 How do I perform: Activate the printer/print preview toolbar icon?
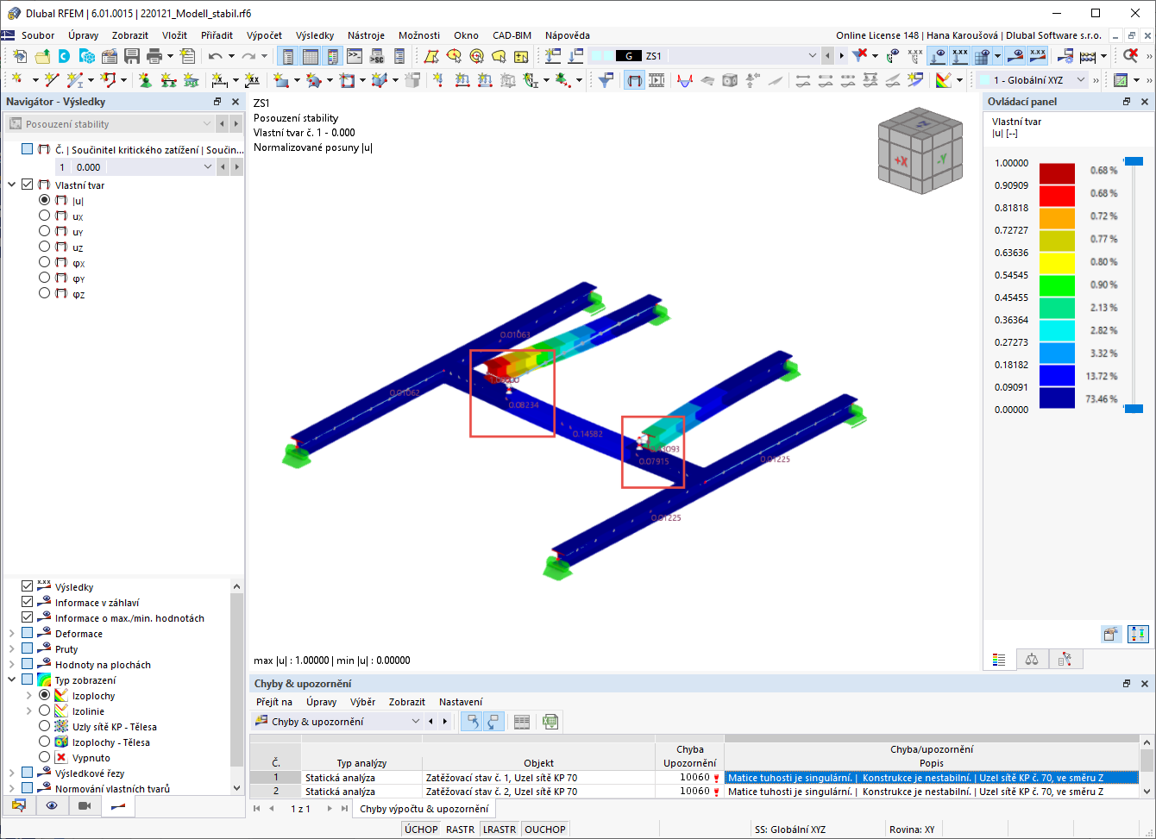pyautogui.click(x=155, y=54)
